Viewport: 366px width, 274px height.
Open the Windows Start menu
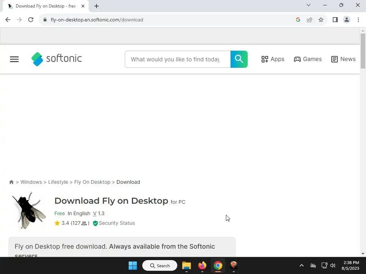click(x=133, y=265)
